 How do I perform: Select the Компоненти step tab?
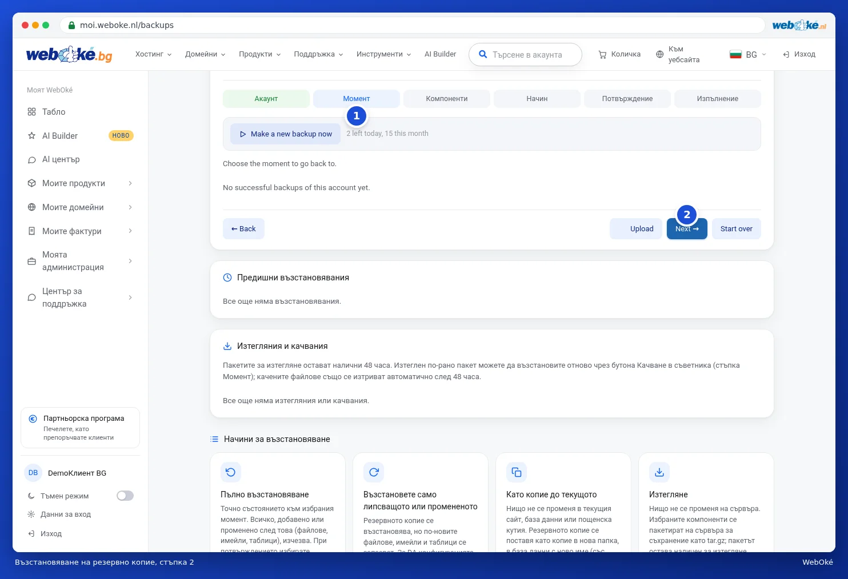[x=447, y=99]
